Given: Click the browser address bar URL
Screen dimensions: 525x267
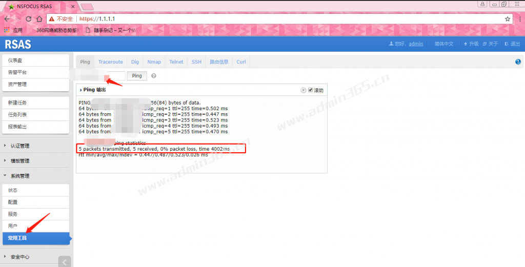Looking at the screenshot, I should click(x=97, y=19).
